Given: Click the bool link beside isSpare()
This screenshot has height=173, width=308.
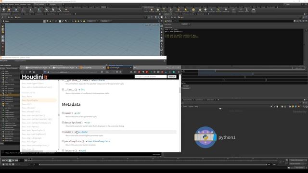Looking at the screenshot, I should point(83,150).
